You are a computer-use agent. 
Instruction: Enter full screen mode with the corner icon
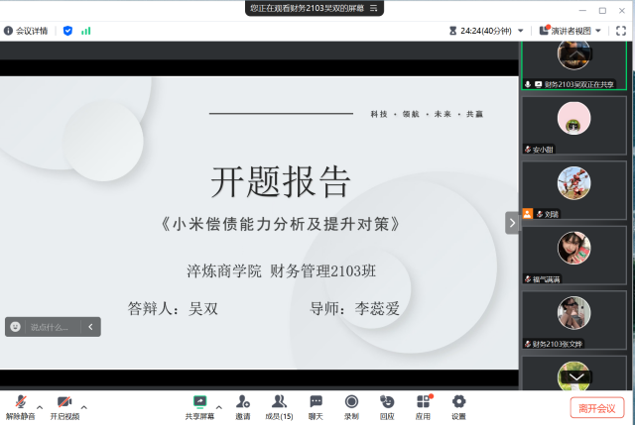(x=621, y=31)
